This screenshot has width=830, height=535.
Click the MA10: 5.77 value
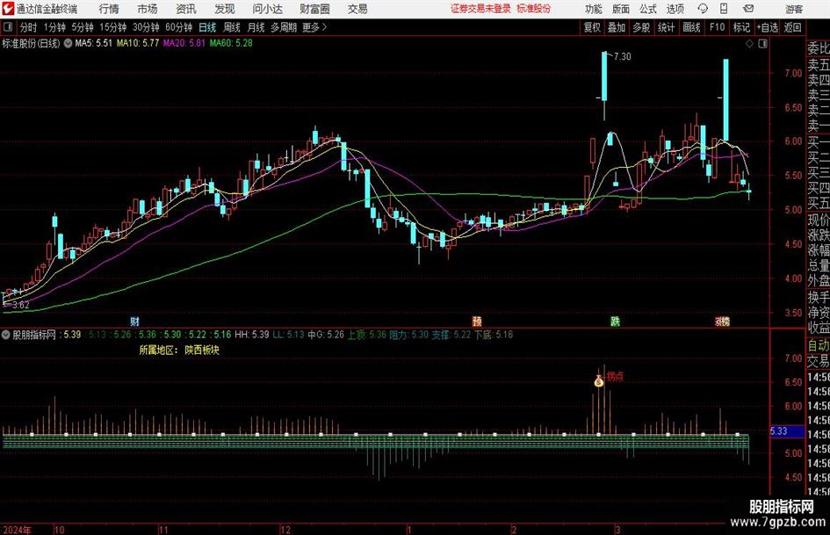138,43
